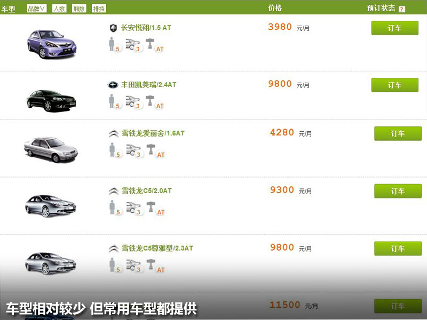Click the silver 雪铁龙爱丽舍 car thumbnail
This screenshot has width=427, height=320.
(51, 150)
